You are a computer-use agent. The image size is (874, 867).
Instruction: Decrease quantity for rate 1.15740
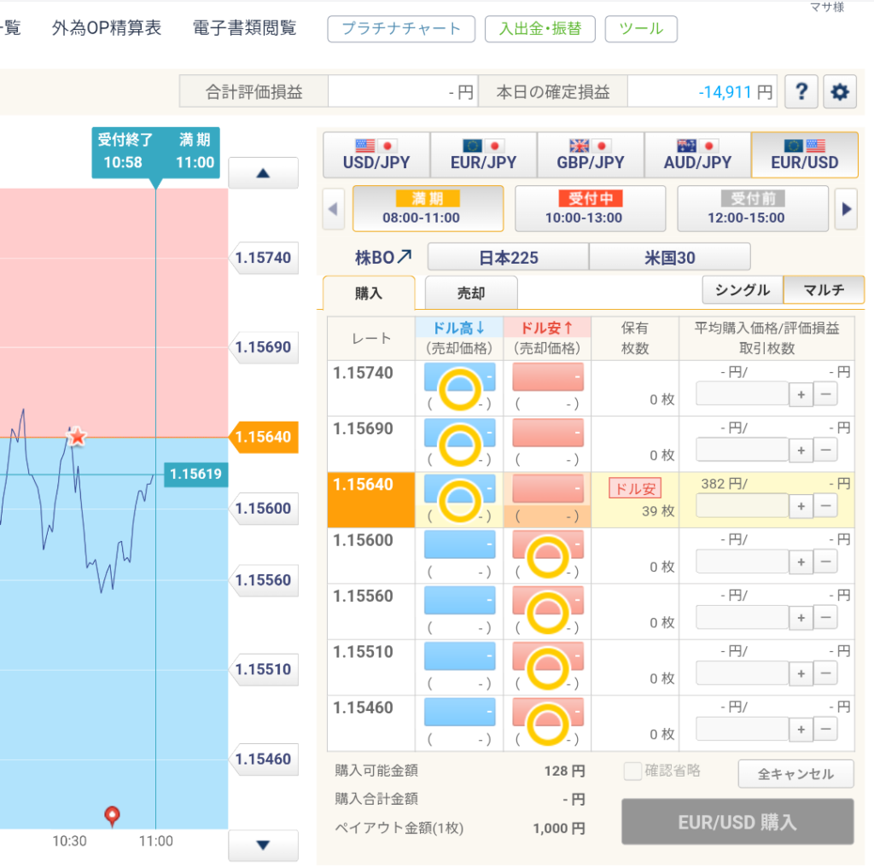point(824,393)
